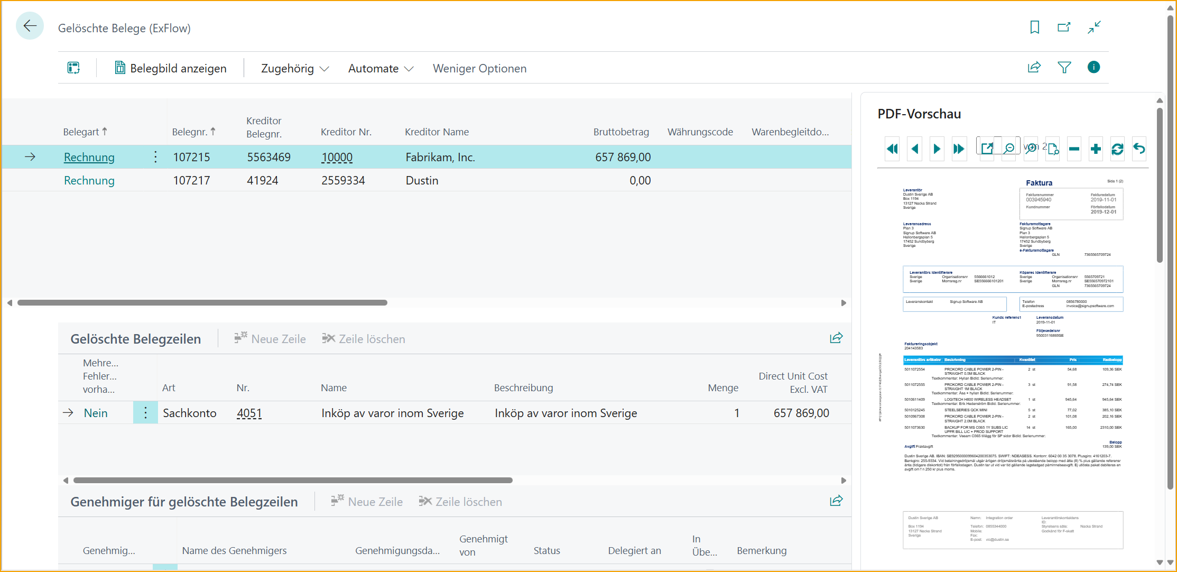Image resolution: width=1177 pixels, height=572 pixels.
Task: Go to first page in PDF preview
Action: pyautogui.click(x=892, y=149)
